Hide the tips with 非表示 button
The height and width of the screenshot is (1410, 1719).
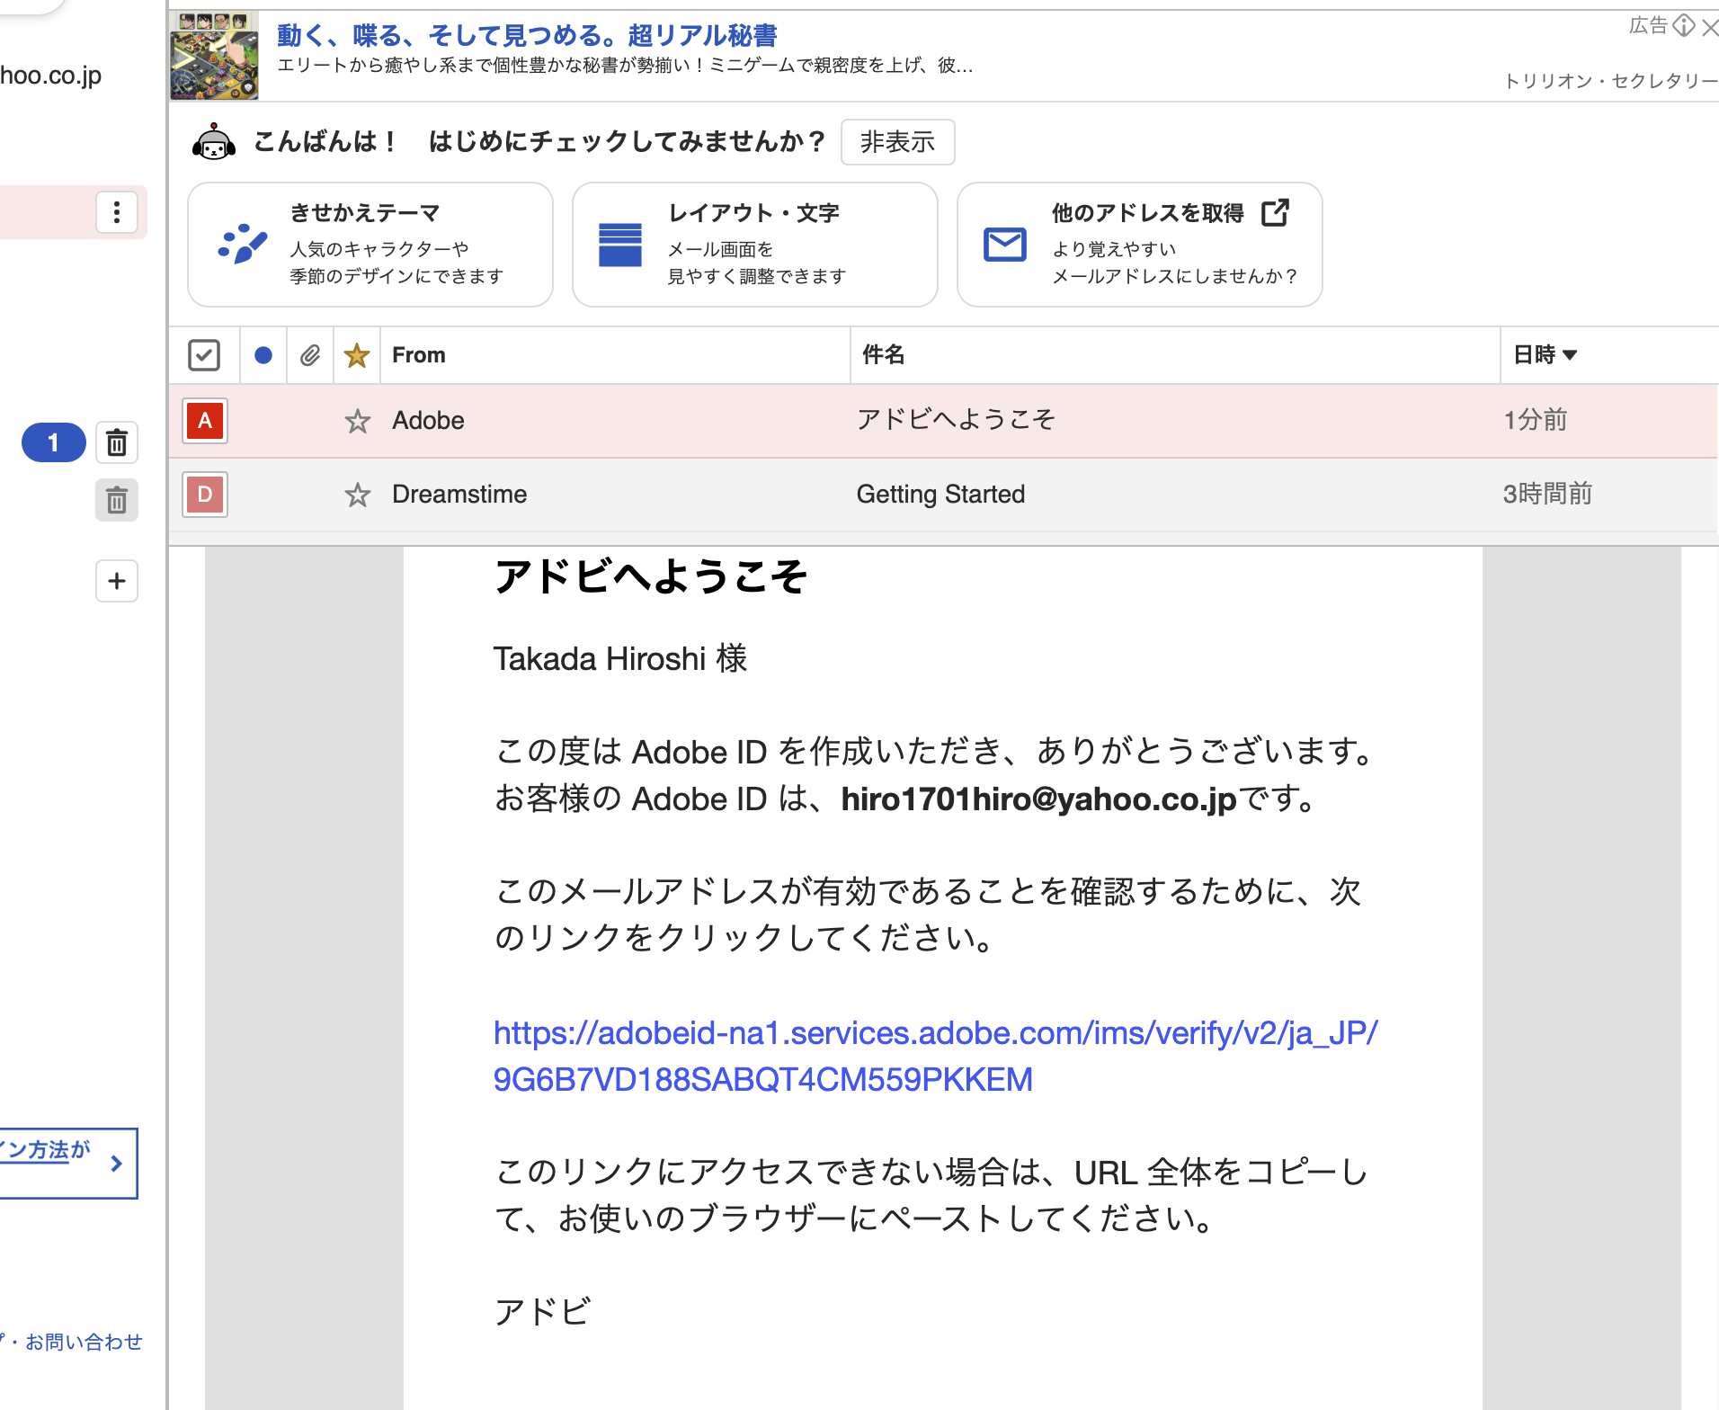point(897,142)
